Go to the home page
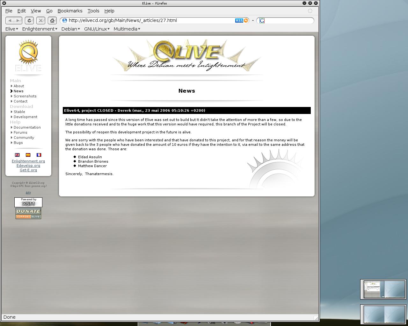 tap(52, 20)
